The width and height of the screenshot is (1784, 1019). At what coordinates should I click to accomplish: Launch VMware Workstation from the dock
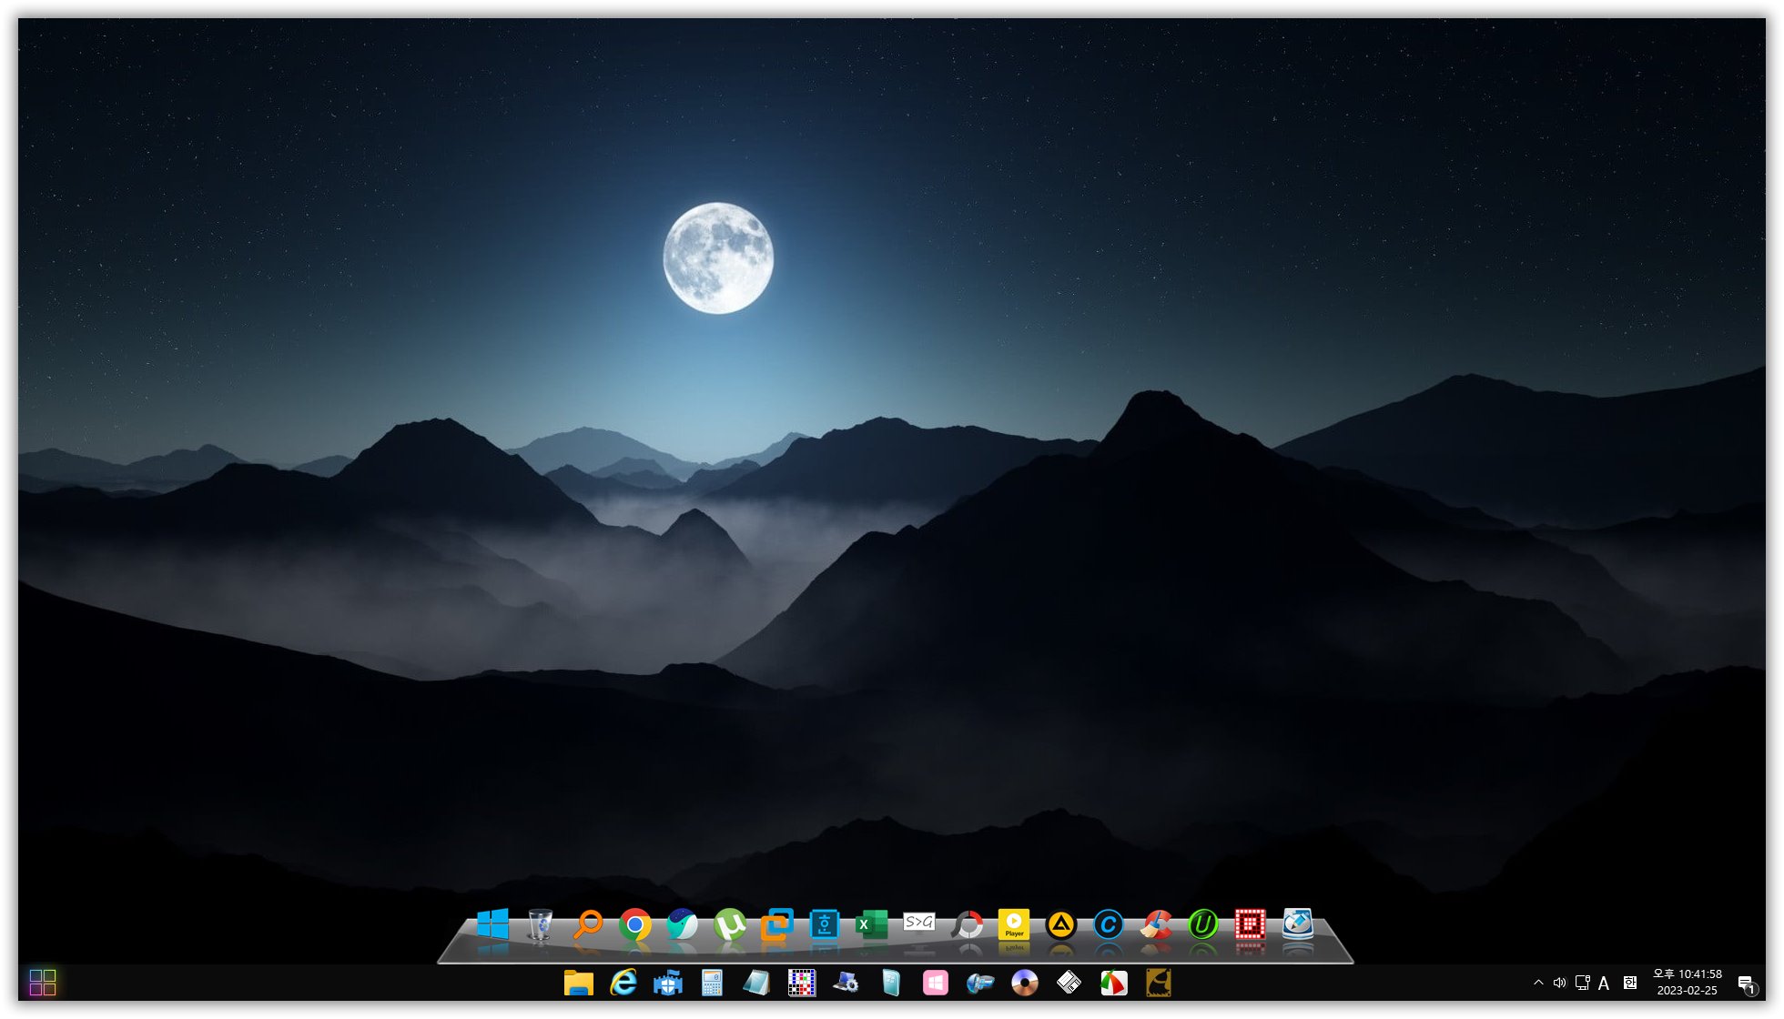point(777,924)
